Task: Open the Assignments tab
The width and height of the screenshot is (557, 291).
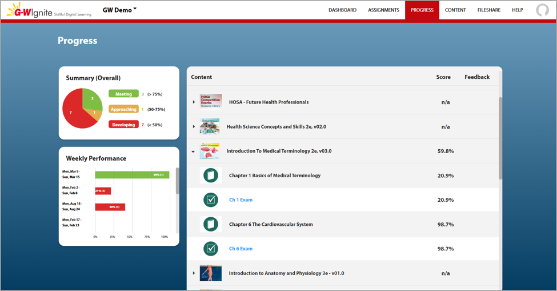Action: pos(384,10)
